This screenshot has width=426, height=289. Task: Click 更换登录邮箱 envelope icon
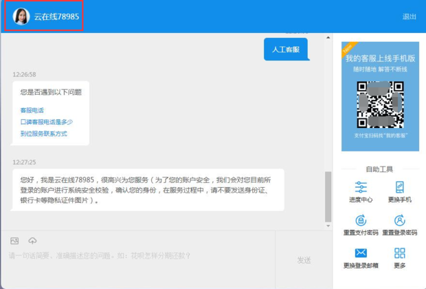pos(361,253)
